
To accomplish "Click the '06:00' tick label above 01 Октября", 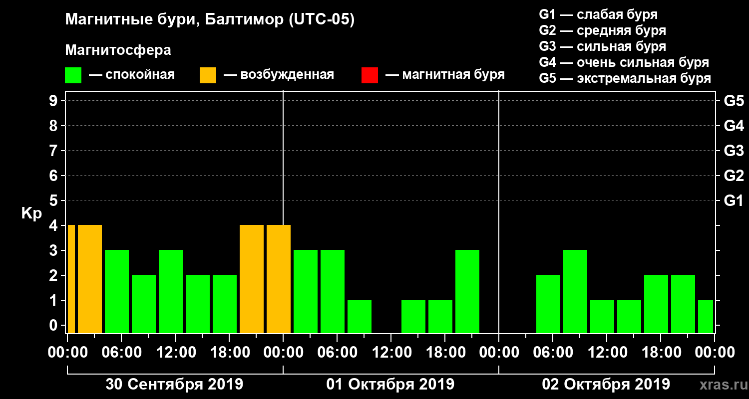I will tap(337, 352).
